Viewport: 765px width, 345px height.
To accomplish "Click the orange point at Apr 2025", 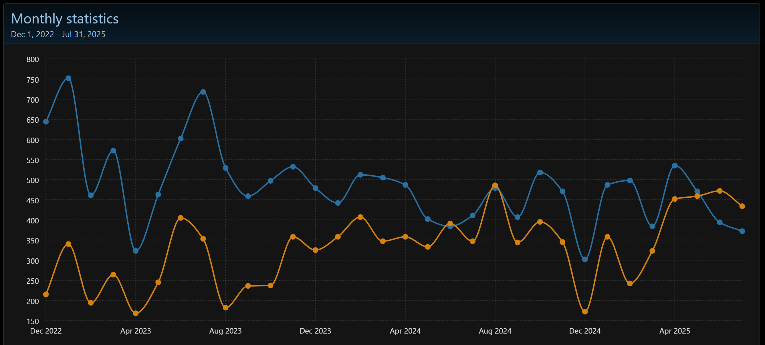I will coord(675,199).
